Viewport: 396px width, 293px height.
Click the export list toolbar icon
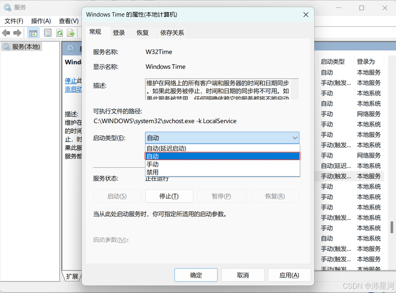pos(71,33)
